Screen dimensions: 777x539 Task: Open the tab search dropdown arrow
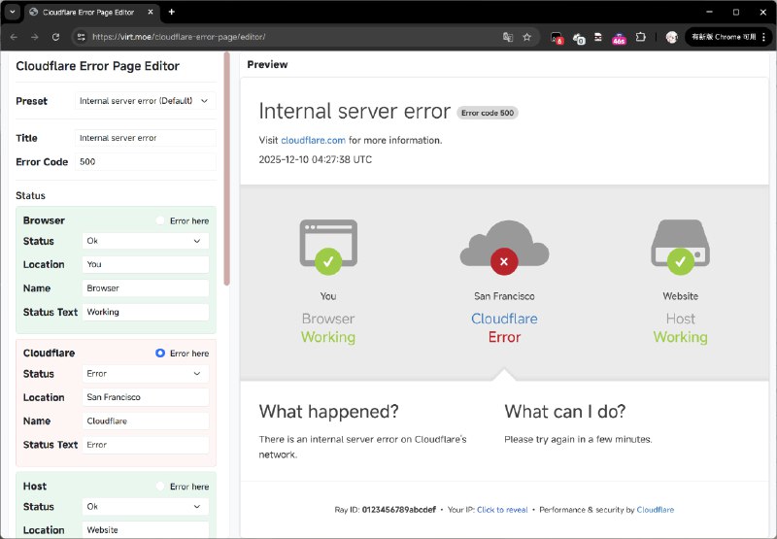12,12
